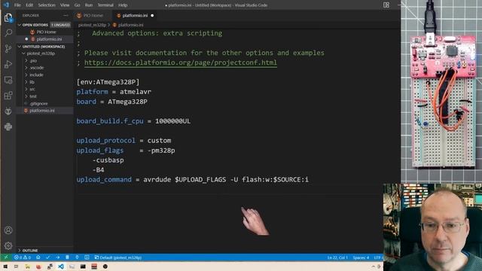Click Spaces: 4 indentation in status bar

361,257
